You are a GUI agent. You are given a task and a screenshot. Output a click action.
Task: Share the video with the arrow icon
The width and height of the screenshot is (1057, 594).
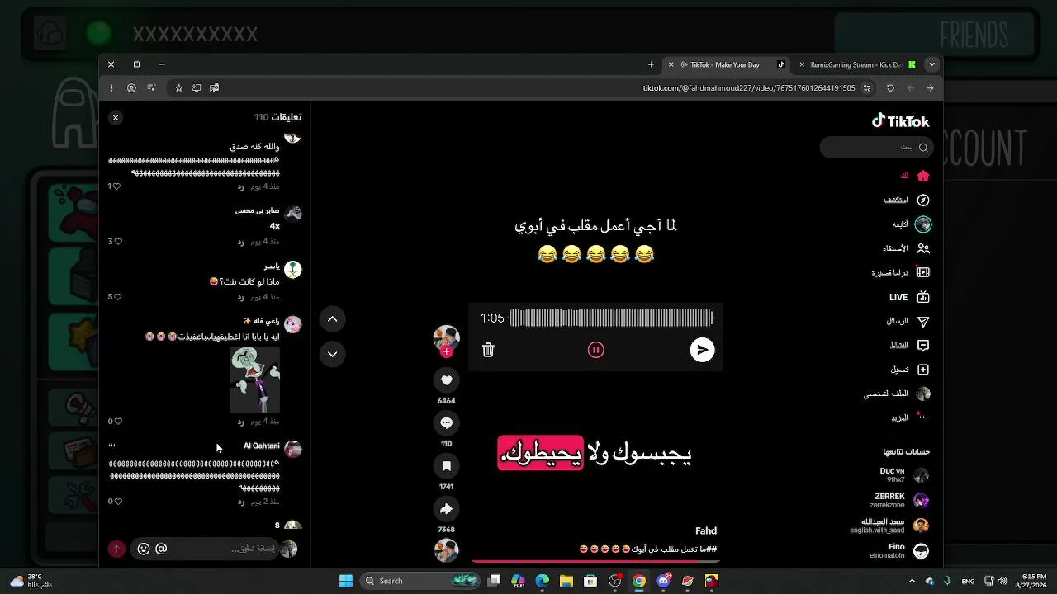coord(447,509)
